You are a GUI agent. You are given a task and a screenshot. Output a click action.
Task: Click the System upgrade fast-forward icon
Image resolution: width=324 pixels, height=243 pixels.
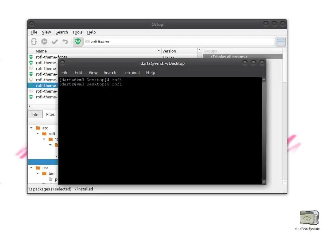click(x=44, y=41)
